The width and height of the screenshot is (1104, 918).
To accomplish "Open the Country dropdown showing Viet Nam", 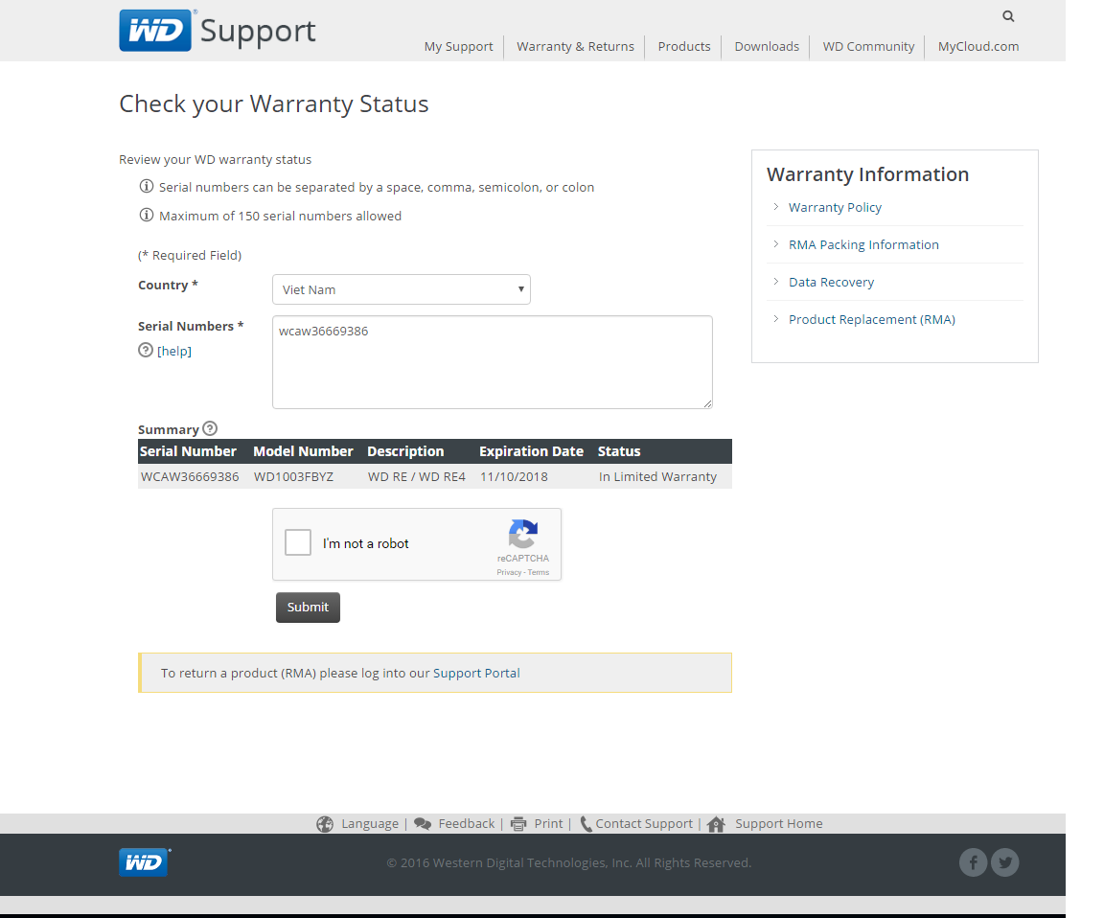I will [402, 289].
